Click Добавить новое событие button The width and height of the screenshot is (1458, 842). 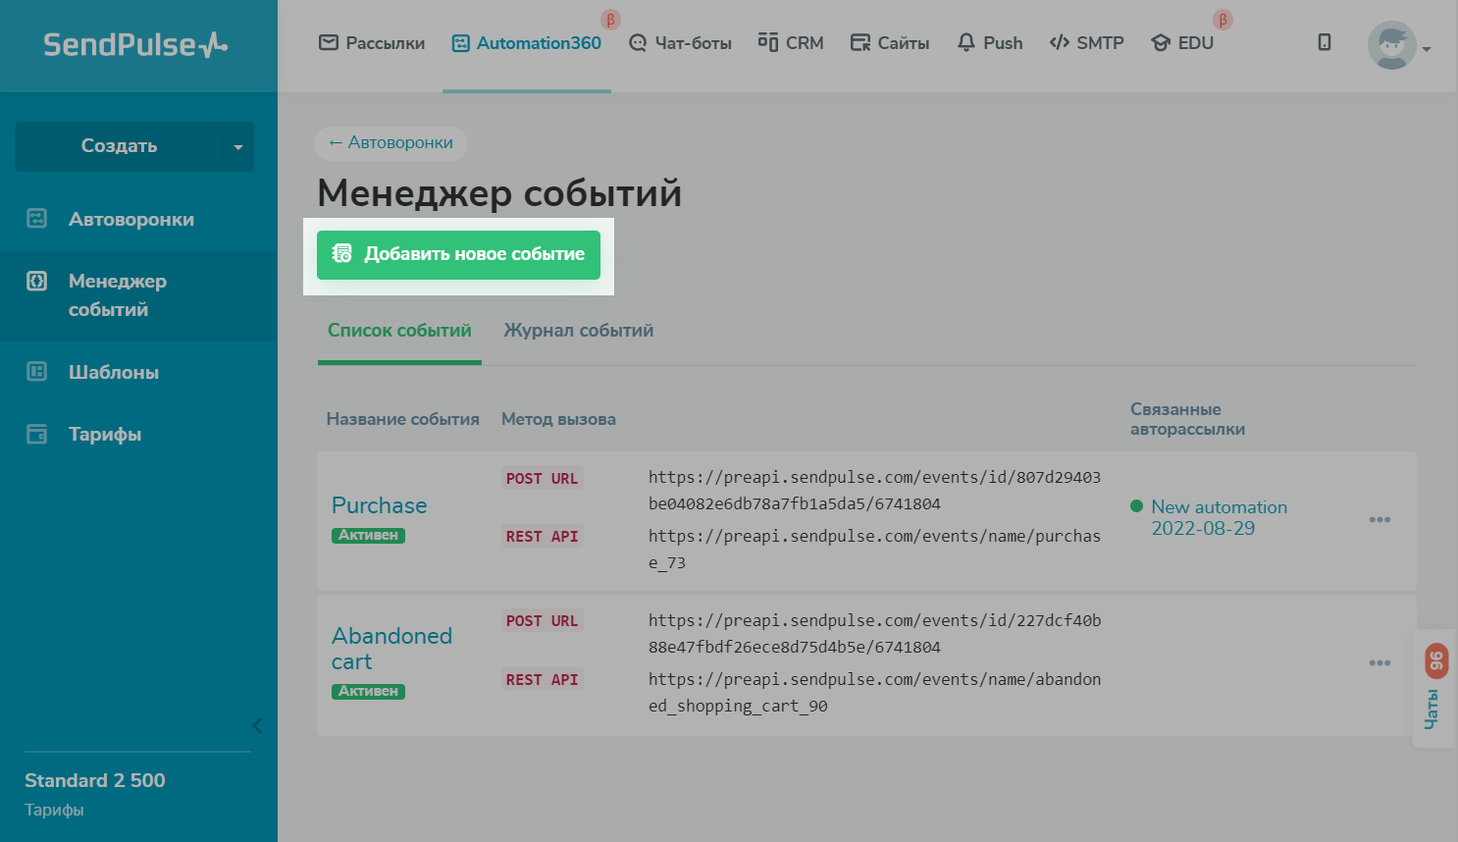point(458,255)
